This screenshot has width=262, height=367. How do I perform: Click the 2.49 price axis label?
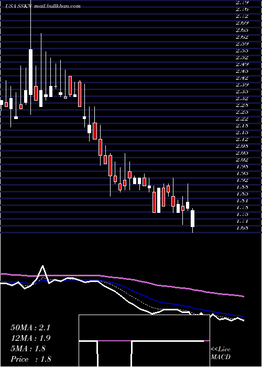242,64
